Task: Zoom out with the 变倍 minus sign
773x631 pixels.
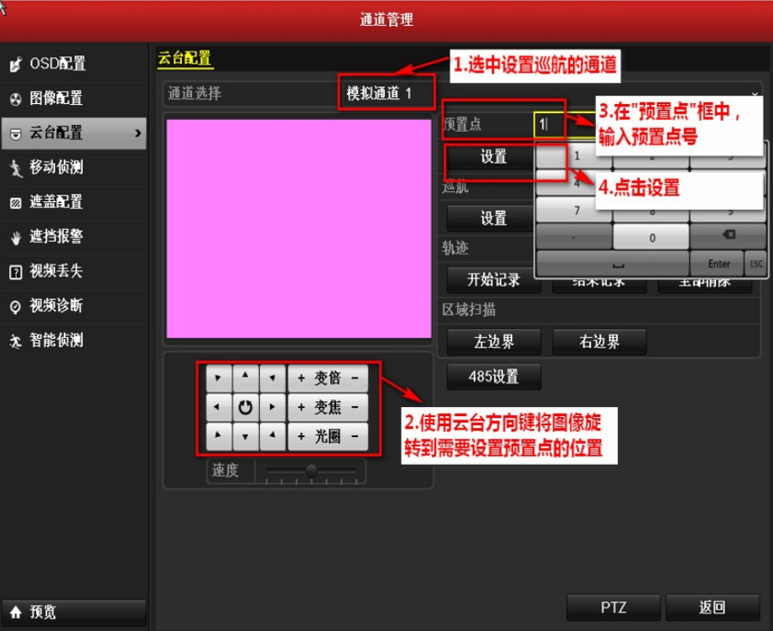Action: pos(355,378)
